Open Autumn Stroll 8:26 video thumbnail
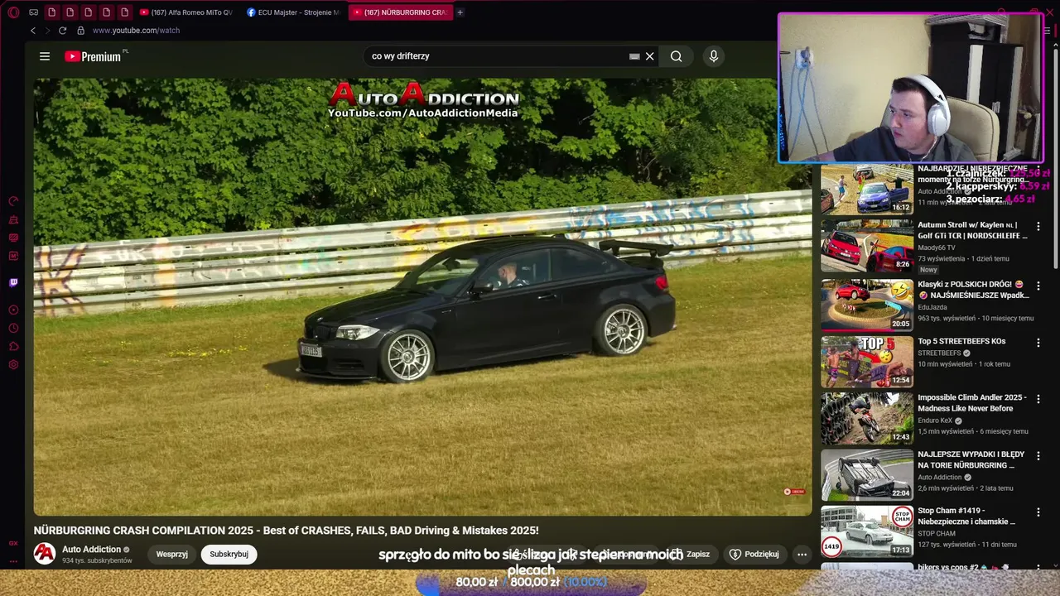1060x596 pixels. [x=867, y=246]
